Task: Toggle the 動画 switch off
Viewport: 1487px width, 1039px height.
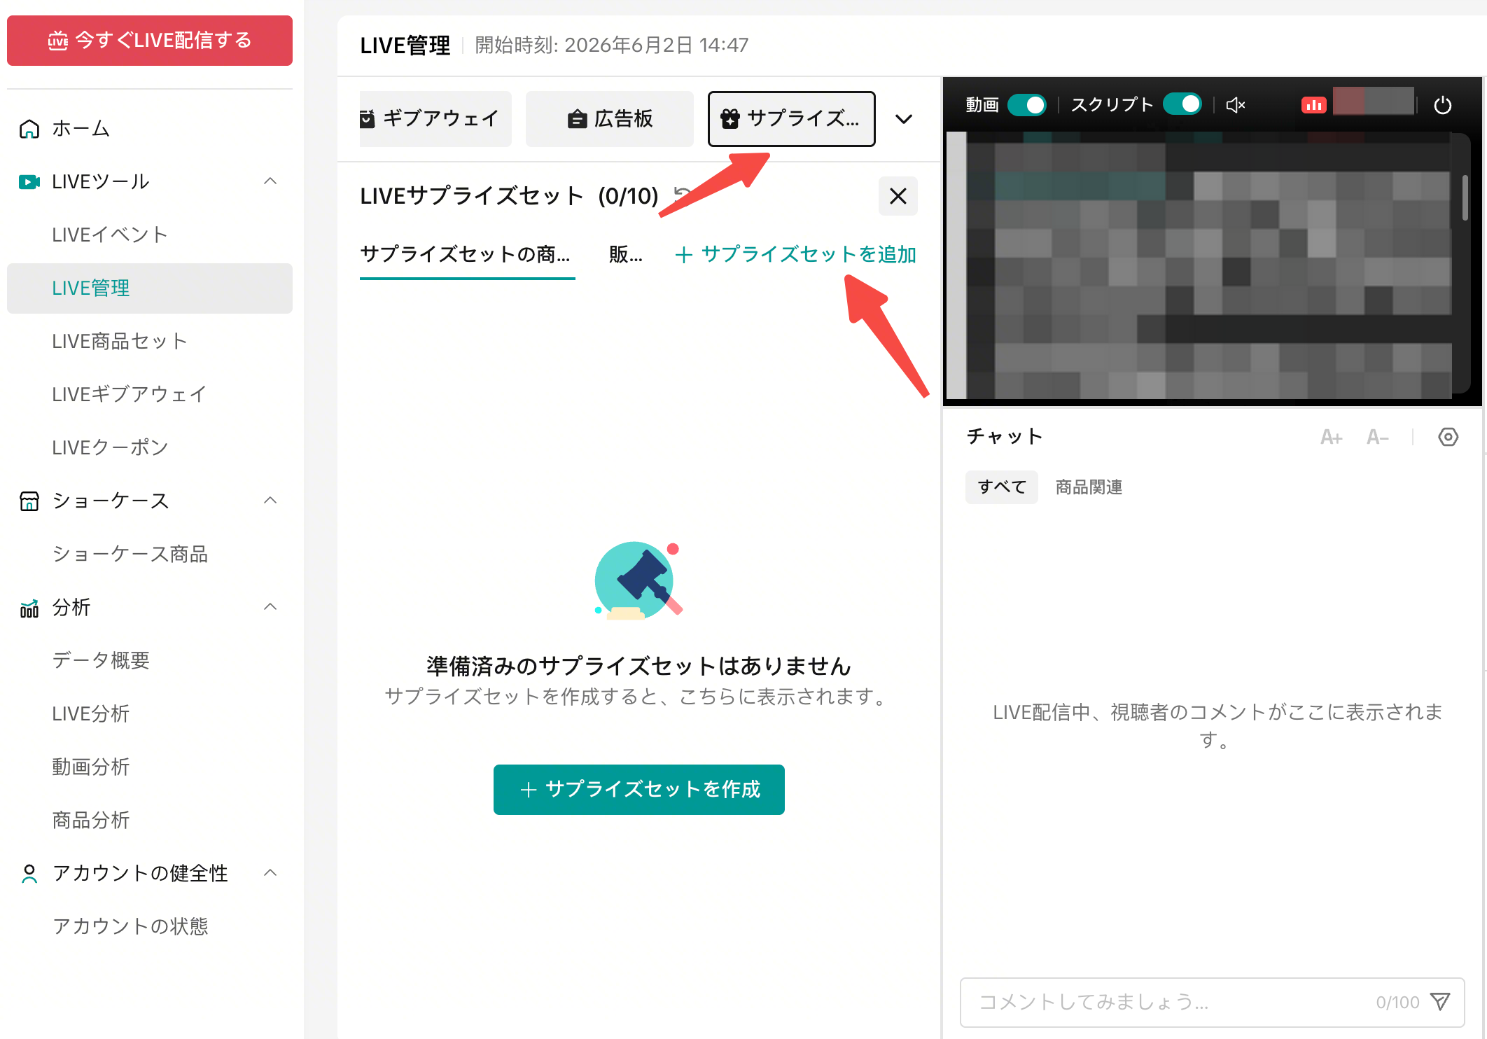Action: 1027,105
